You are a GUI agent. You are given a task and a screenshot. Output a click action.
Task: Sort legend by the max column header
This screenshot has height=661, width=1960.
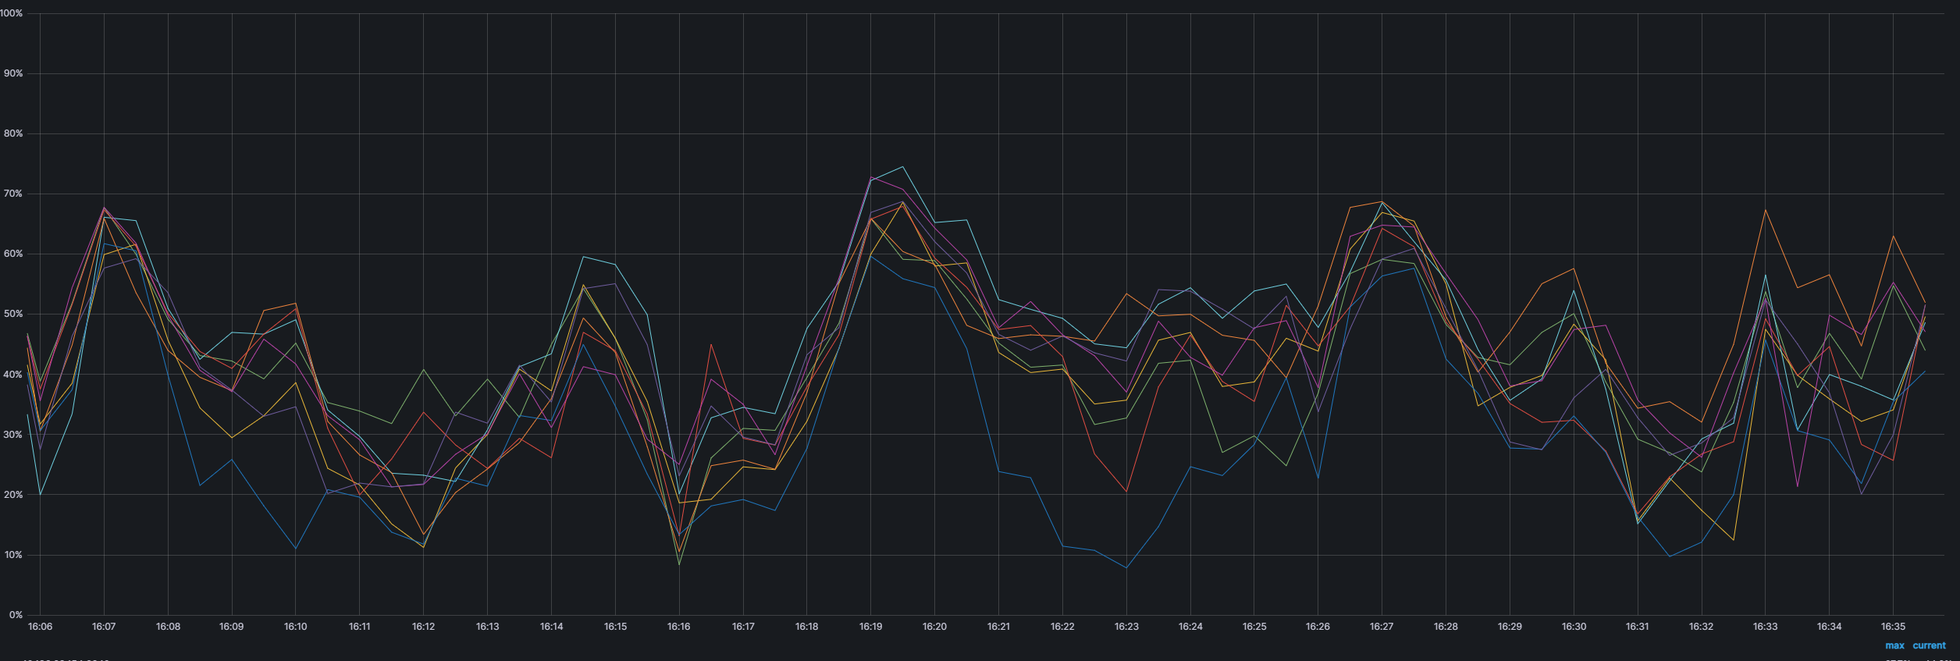pyautogui.click(x=1894, y=645)
